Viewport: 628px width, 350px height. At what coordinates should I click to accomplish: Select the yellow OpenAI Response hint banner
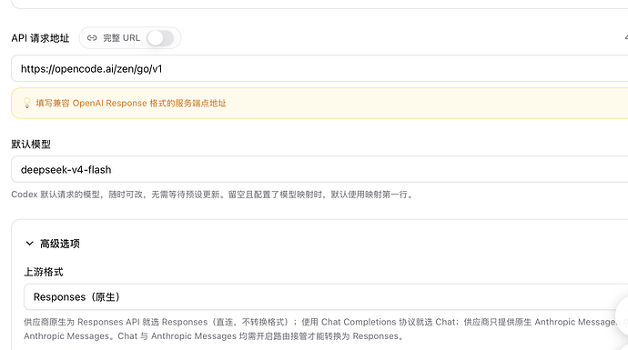pos(319,104)
